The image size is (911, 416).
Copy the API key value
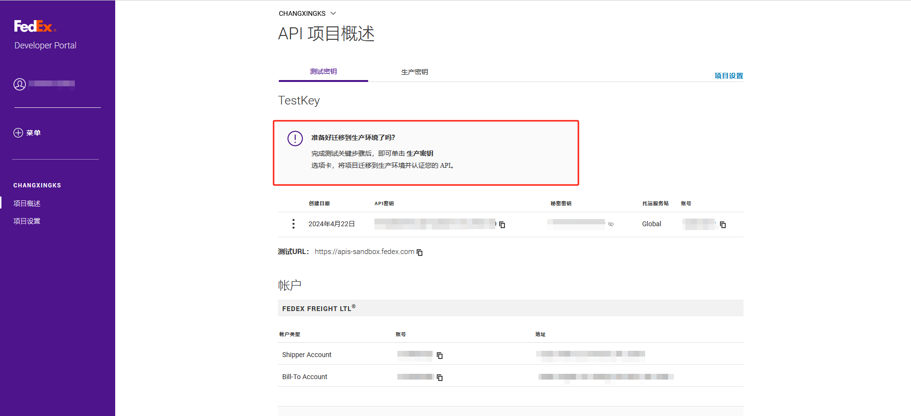pos(502,225)
